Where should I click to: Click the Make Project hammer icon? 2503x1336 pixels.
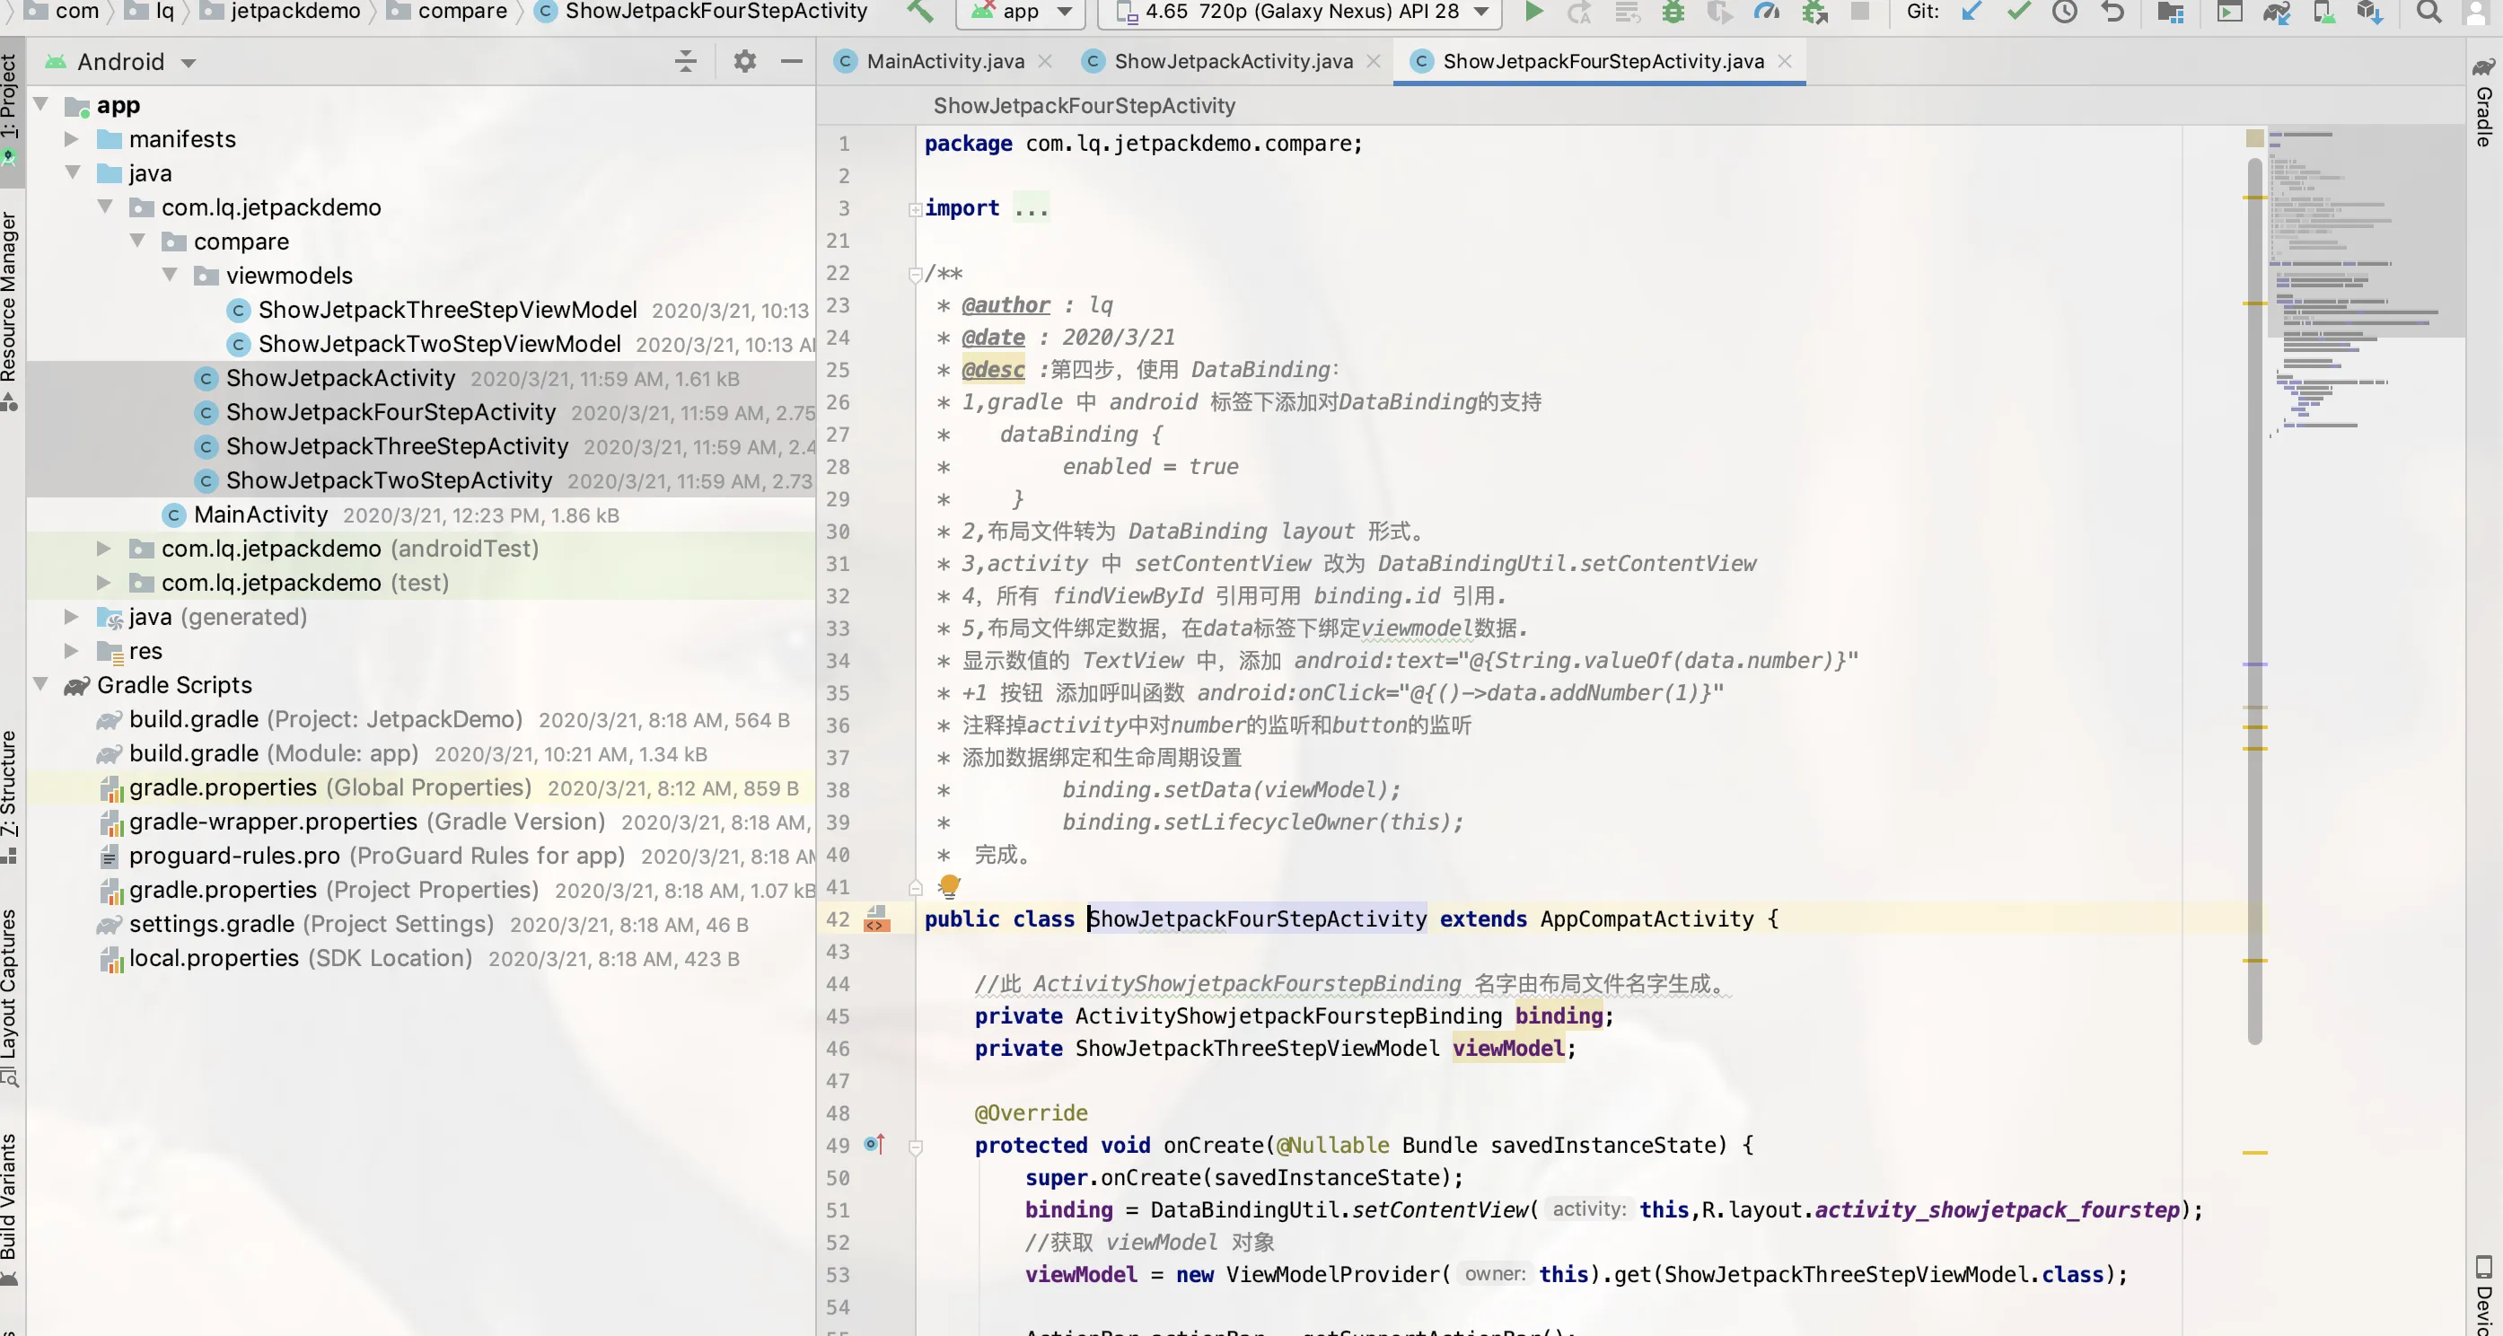coord(919,12)
